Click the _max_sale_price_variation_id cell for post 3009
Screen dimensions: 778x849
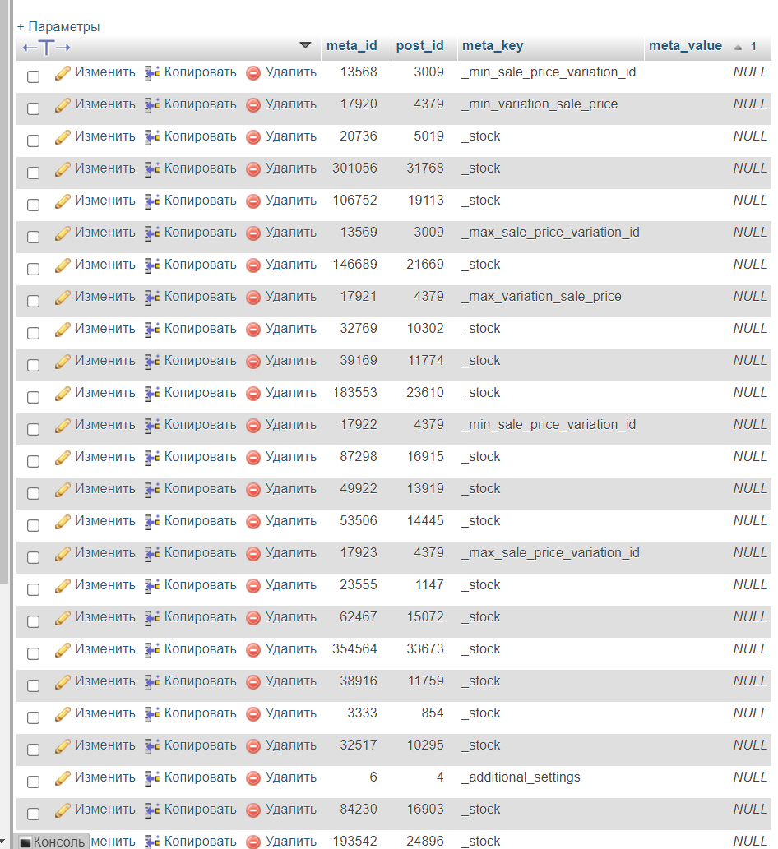click(x=550, y=233)
